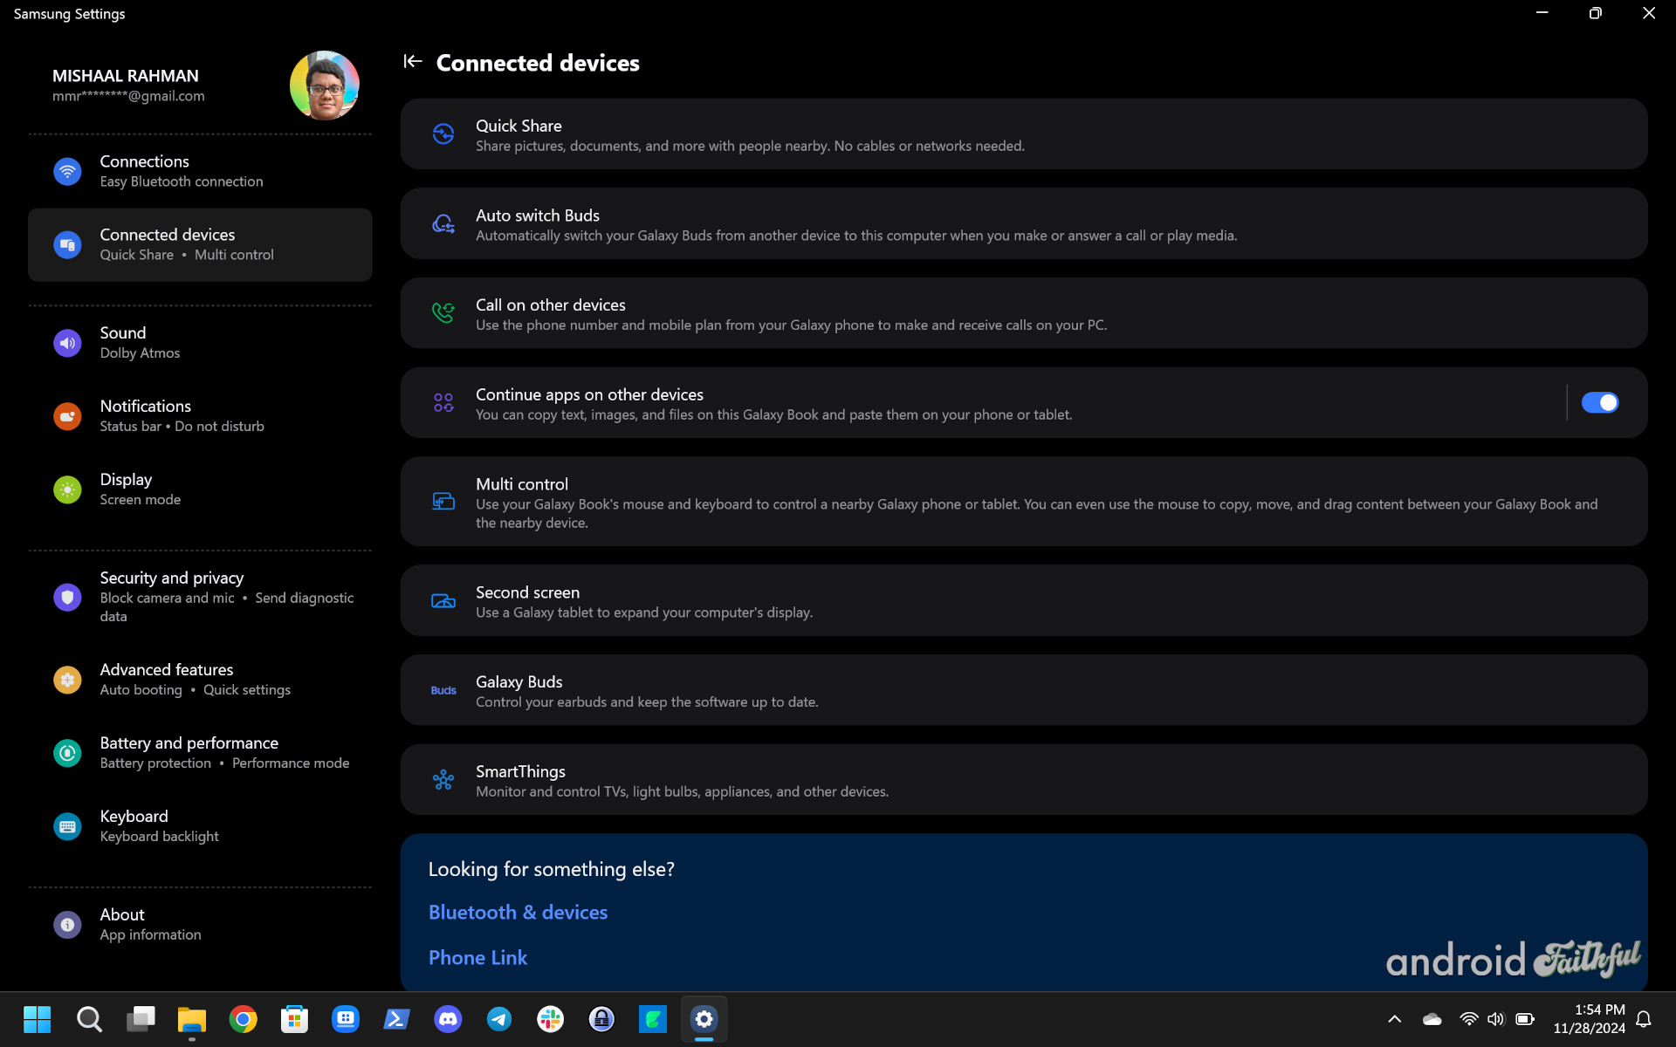Image resolution: width=1676 pixels, height=1047 pixels.
Task: Open Windows Start menu
Action: (38, 1019)
